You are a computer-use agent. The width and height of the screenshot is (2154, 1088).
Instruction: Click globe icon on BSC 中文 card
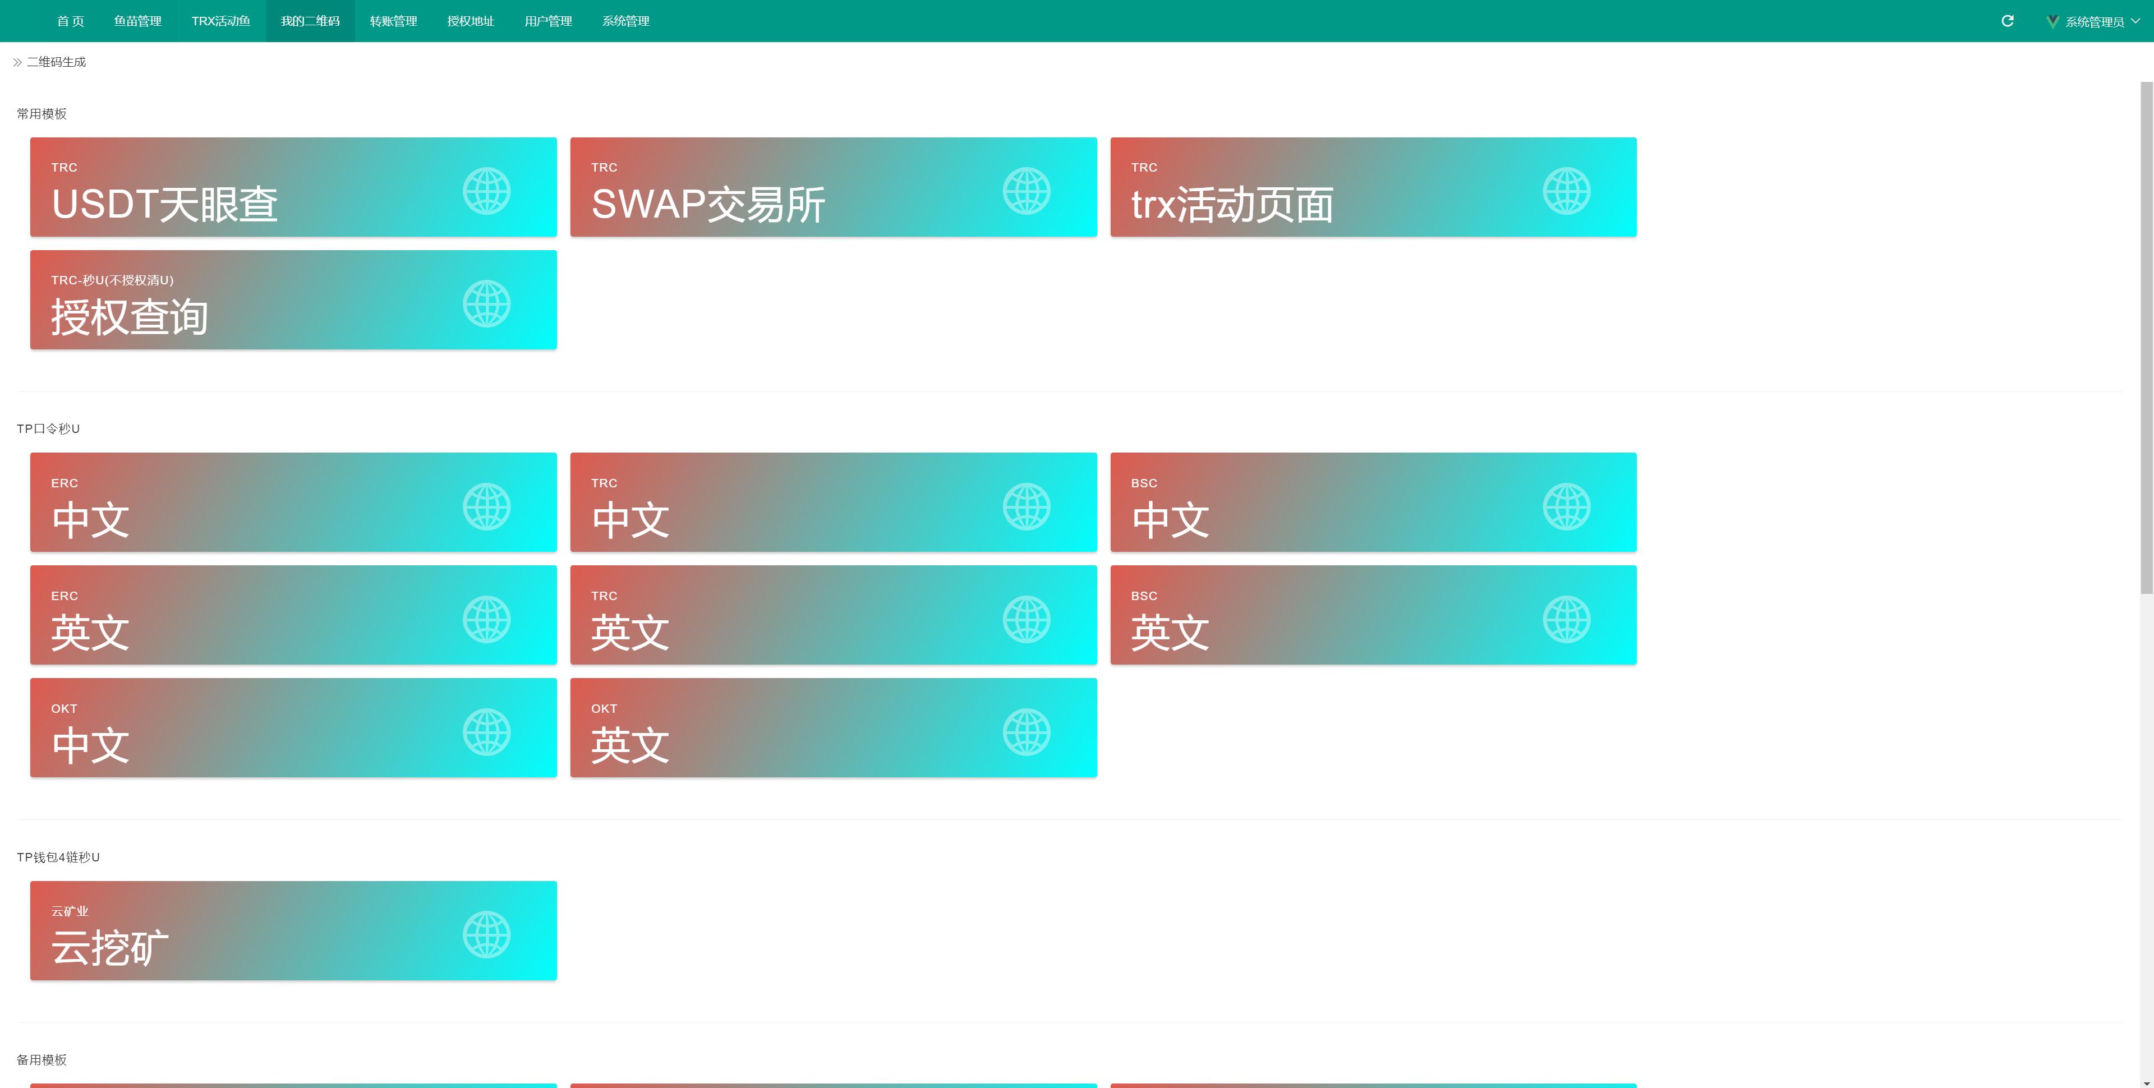pyautogui.click(x=1566, y=507)
